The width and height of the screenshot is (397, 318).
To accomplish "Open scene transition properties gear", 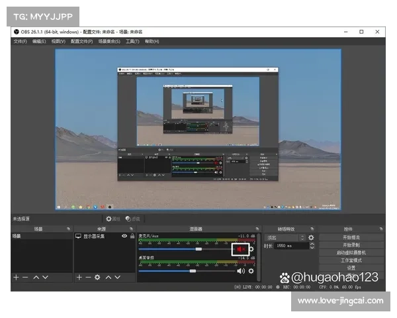I will coord(311,237).
